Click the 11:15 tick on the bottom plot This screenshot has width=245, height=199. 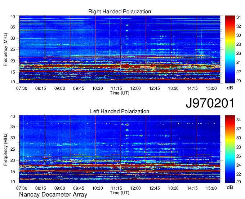[x=117, y=188]
